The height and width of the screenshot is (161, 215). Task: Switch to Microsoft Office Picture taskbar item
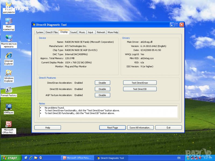pos(77,158)
